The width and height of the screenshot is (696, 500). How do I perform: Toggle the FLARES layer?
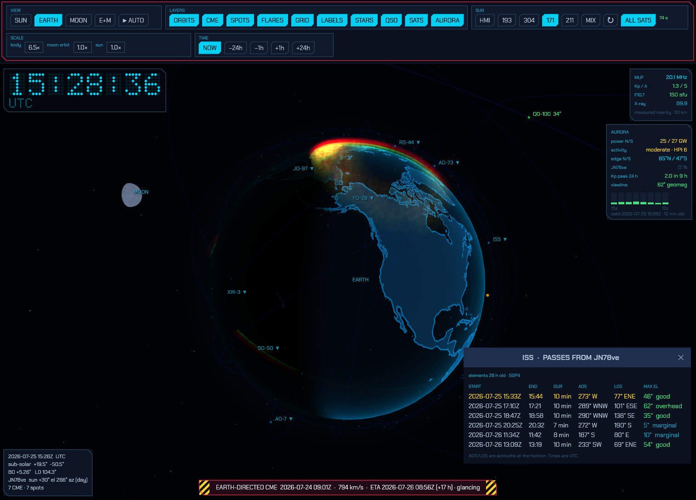click(272, 20)
